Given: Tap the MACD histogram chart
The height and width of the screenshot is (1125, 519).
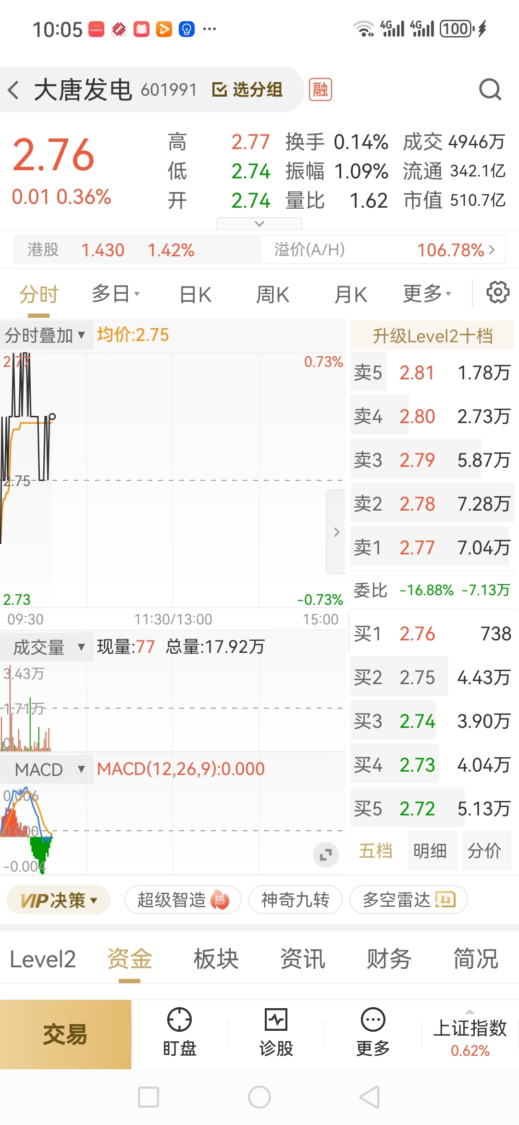Looking at the screenshot, I should click(173, 829).
